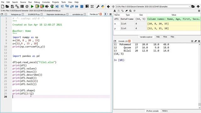Create a new file with the blank page icon
This screenshot has width=201, height=113.
[3, 6]
